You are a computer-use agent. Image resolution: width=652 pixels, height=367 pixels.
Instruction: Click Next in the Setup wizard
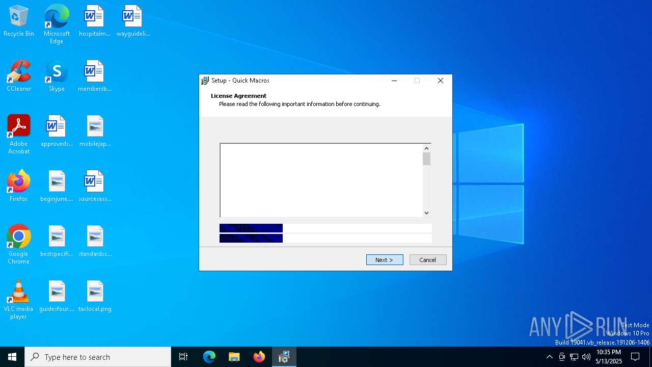[385, 260]
